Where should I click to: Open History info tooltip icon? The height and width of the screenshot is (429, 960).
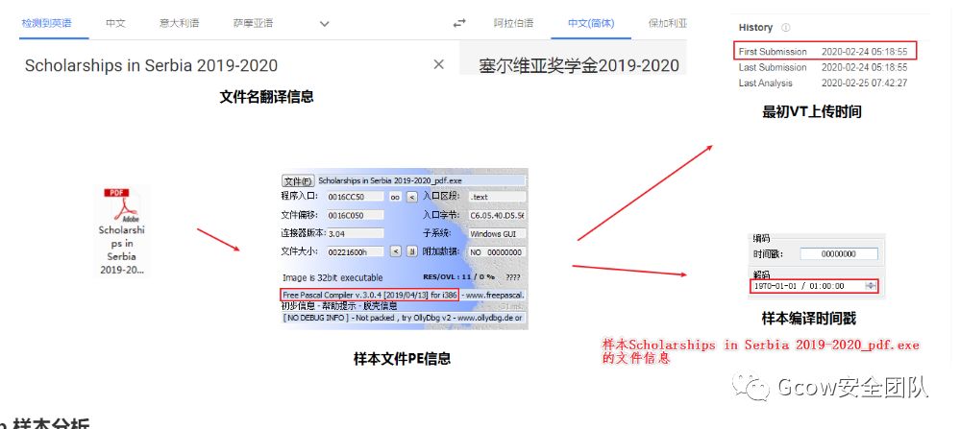pyautogui.click(x=786, y=28)
